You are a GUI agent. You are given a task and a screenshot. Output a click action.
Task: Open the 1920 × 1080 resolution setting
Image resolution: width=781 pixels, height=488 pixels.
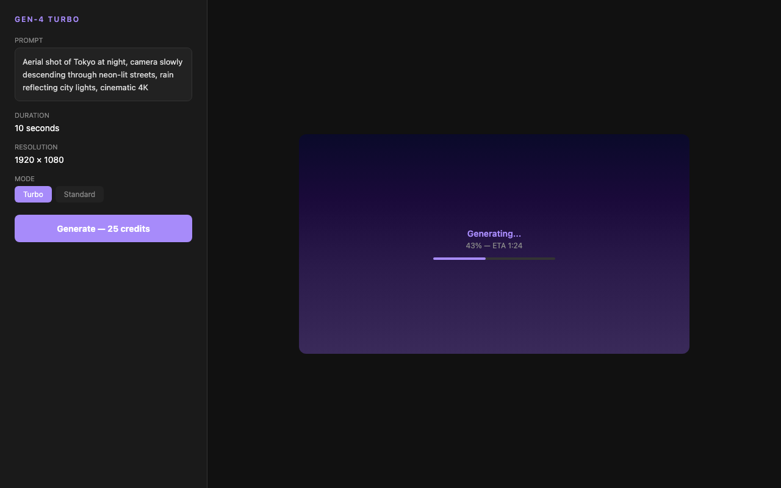coord(39,160)
